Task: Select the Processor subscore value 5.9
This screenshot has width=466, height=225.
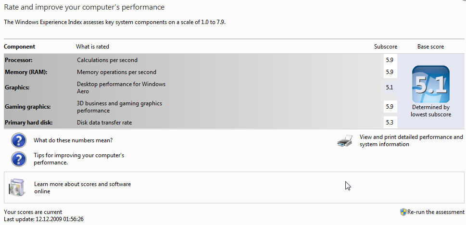Action: click(390, 60)
